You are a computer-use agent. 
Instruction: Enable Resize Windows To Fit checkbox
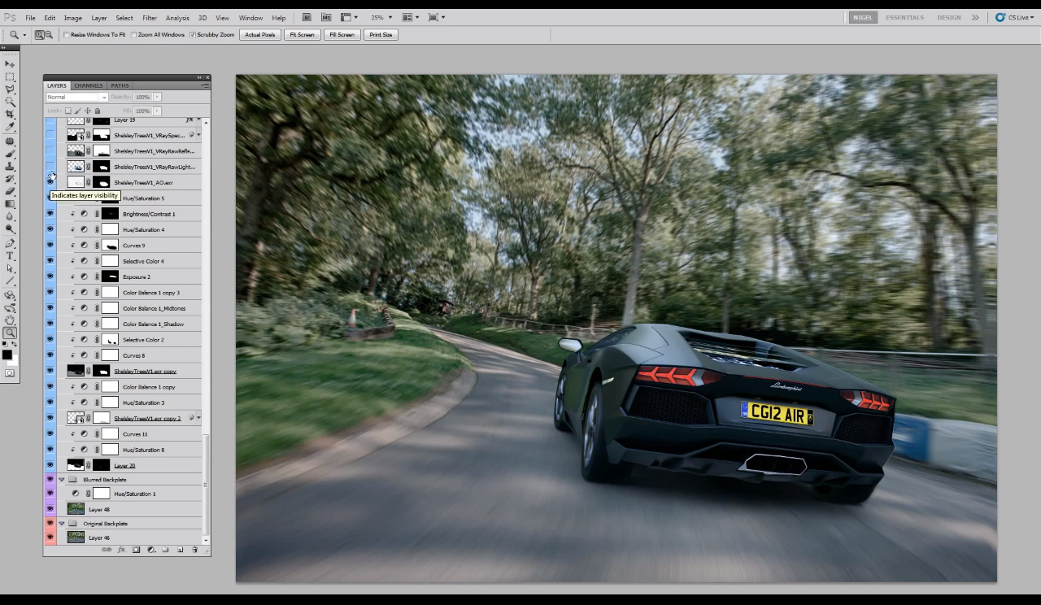(67, 35)
